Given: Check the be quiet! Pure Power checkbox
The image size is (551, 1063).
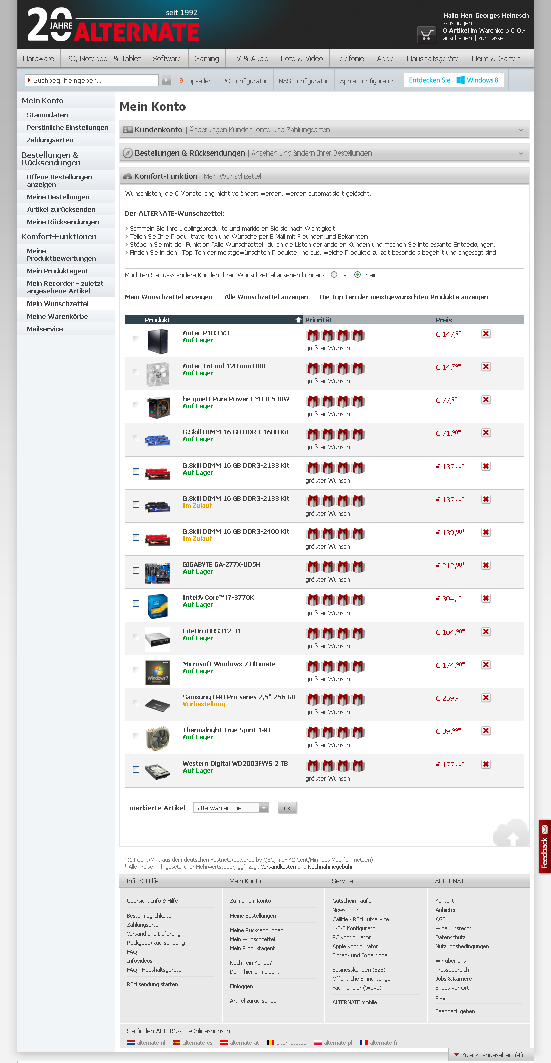Looking at the screenshot, I should pos(136,405).
